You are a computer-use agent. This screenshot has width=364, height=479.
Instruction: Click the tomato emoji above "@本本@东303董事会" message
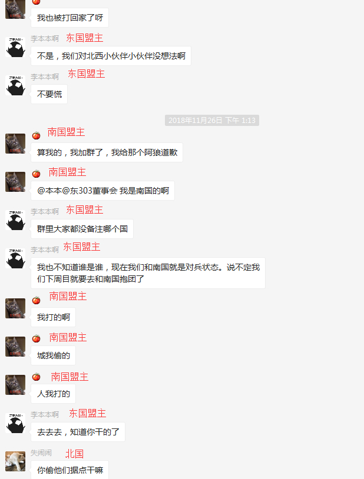[x=36, y=174]
